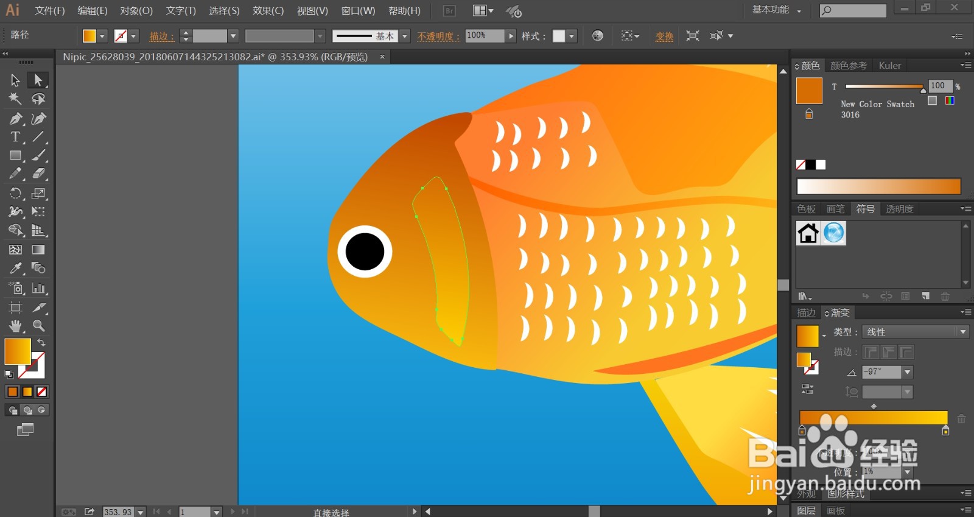974x517 pixels.
Task: Select the Mesh tool
Action: pos(15,250)
